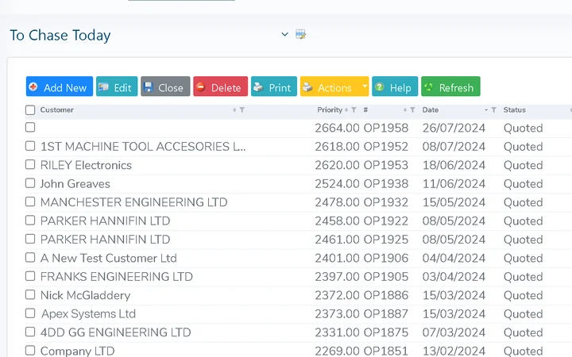The height and width of the screenshot is (357, 572).
Task: Click priority value 2478.00
Action: coord(337,202)
